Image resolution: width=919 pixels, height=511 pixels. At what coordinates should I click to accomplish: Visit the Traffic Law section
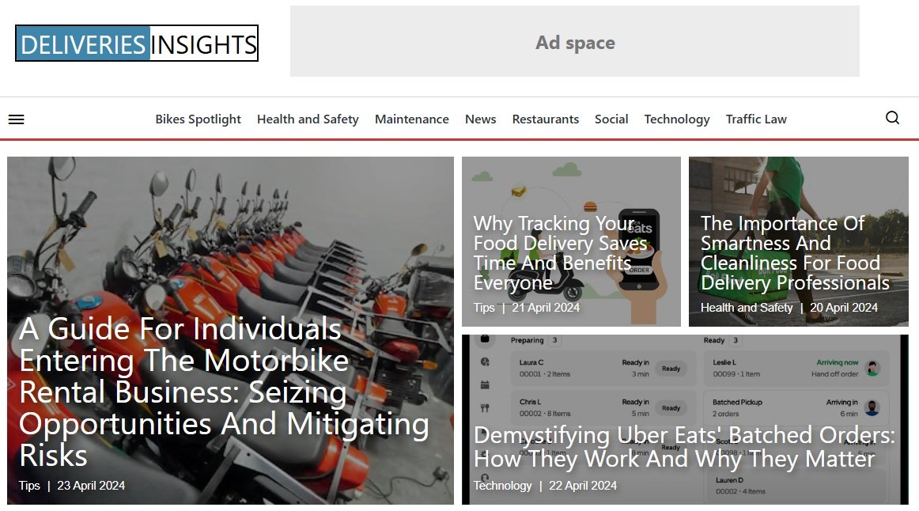click(756, 119)
